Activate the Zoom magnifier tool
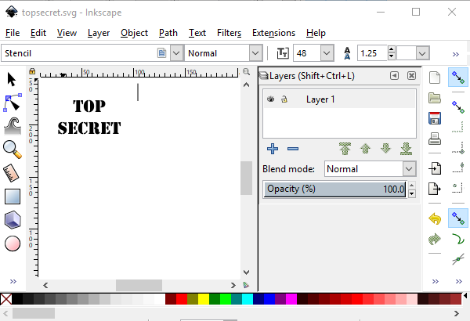Screen dimensions: 470x321 click(x=12, y=149)
